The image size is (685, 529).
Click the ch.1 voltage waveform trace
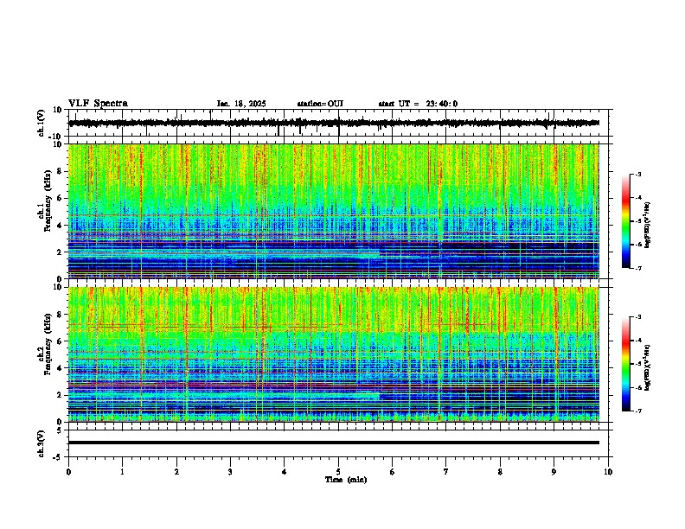click(334, 123)
